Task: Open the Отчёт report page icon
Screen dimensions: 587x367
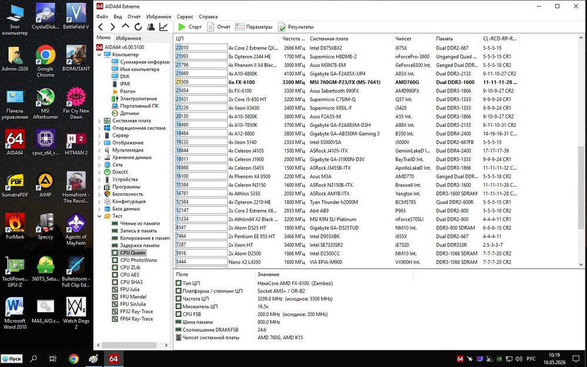Action: tap(211, 26)
